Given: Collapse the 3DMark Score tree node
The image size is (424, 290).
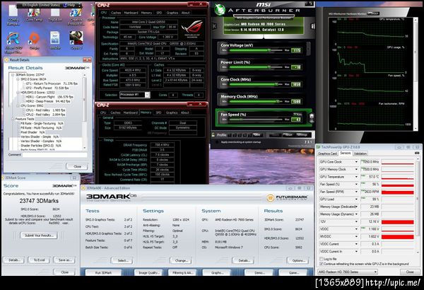Looking at the screenshot, I should [13, 75].
